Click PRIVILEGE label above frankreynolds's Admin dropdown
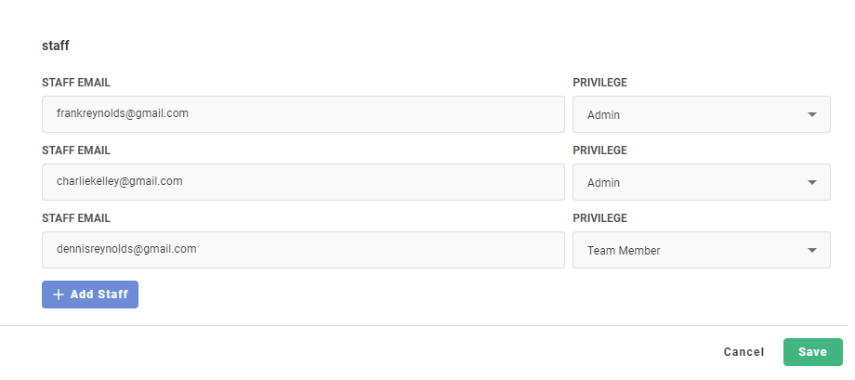855x380 pixels. 599,83
